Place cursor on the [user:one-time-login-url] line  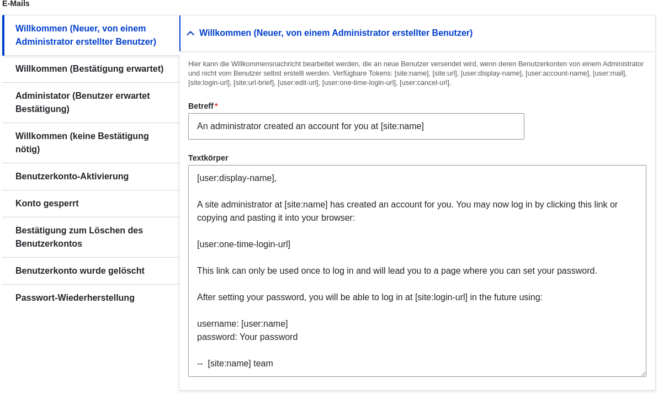click(243, 244)
